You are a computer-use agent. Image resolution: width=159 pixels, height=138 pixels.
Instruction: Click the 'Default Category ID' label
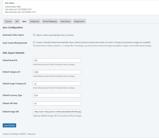tap(11, 72)
